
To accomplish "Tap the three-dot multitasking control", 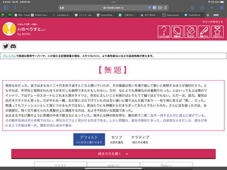I will pos(113,2).
